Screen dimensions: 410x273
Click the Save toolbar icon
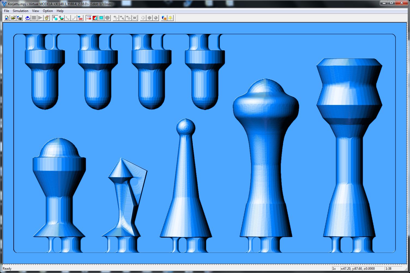(19, 18)
